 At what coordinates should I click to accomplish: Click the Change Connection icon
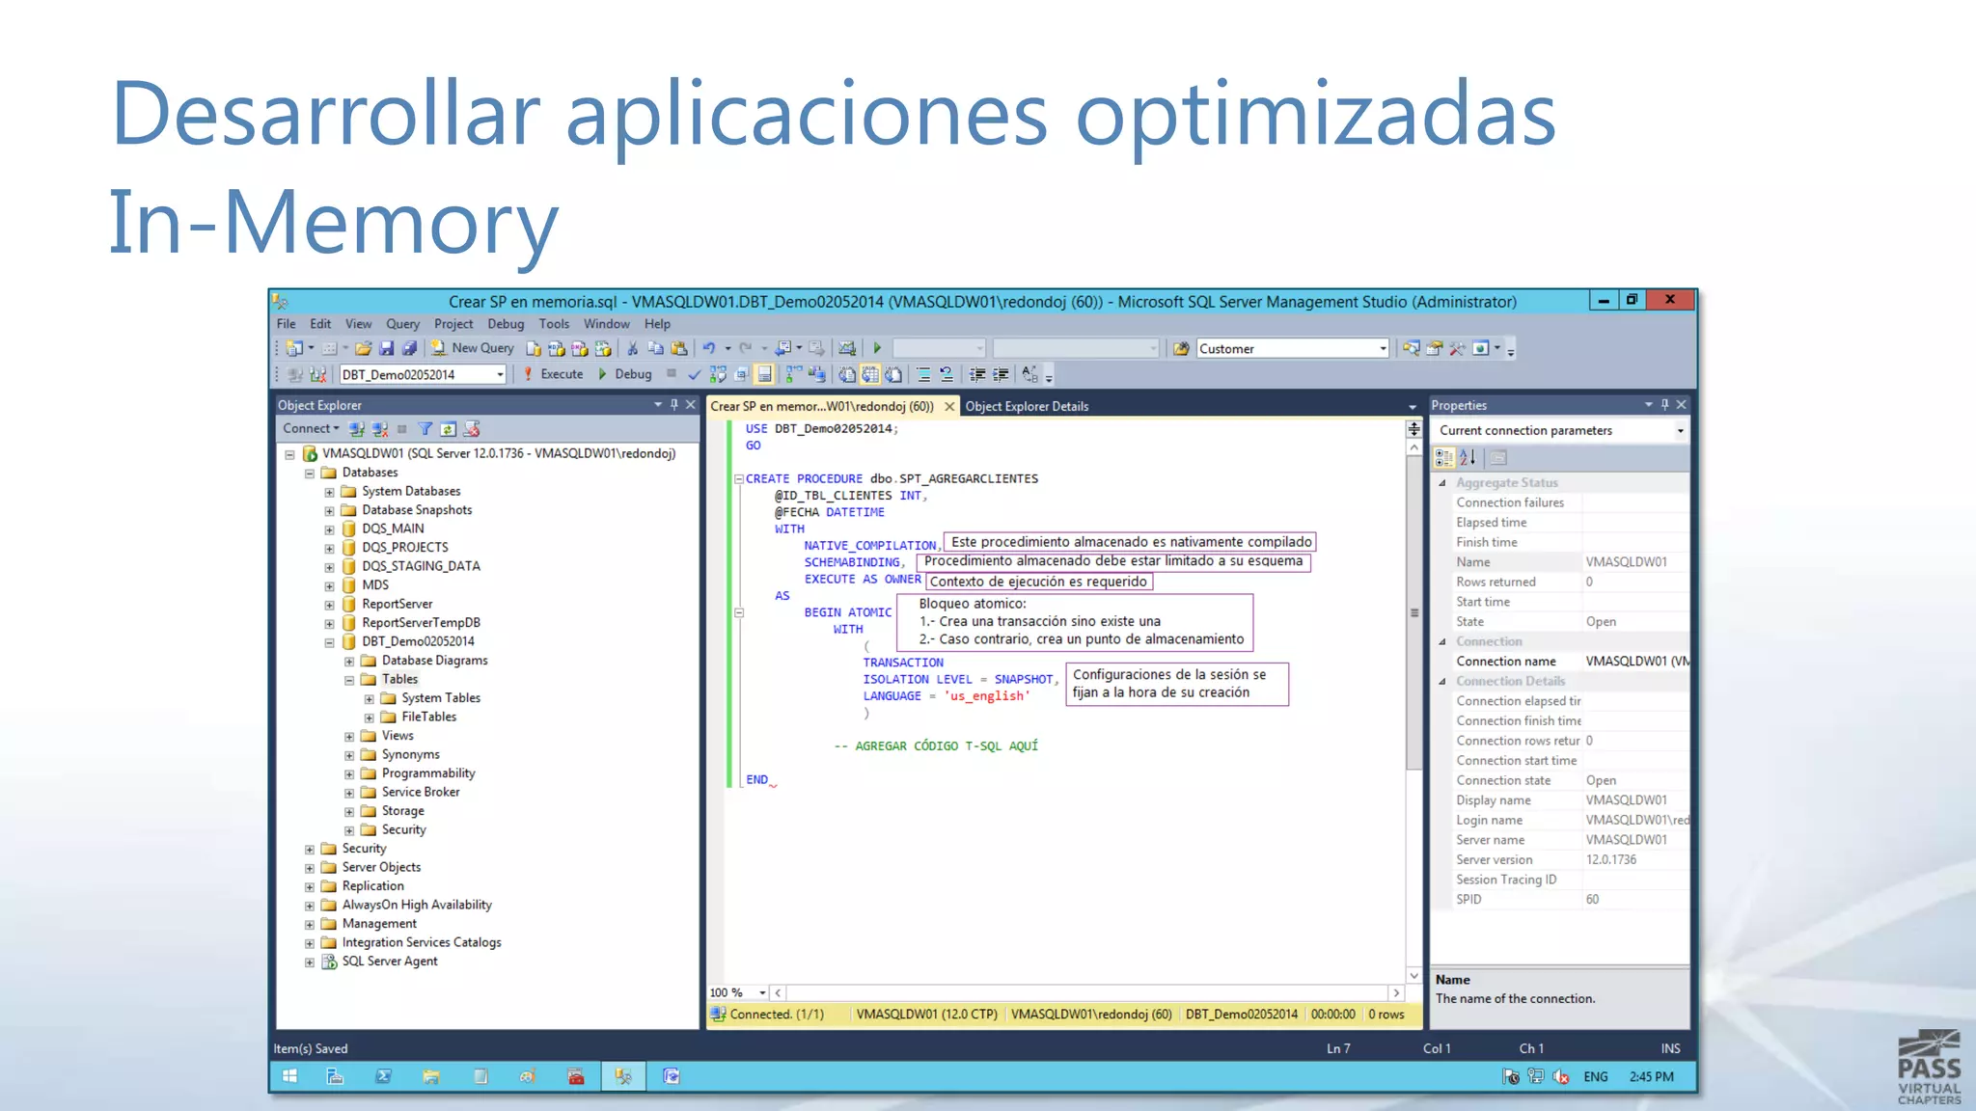(317, 374)
